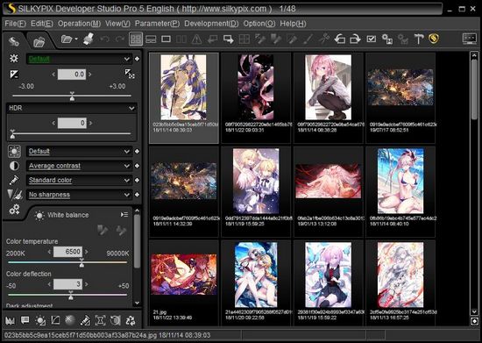Click the develop arrow icon in toolbar
The width and height of the screenshot is (482, 343).
tap(229, 39)
